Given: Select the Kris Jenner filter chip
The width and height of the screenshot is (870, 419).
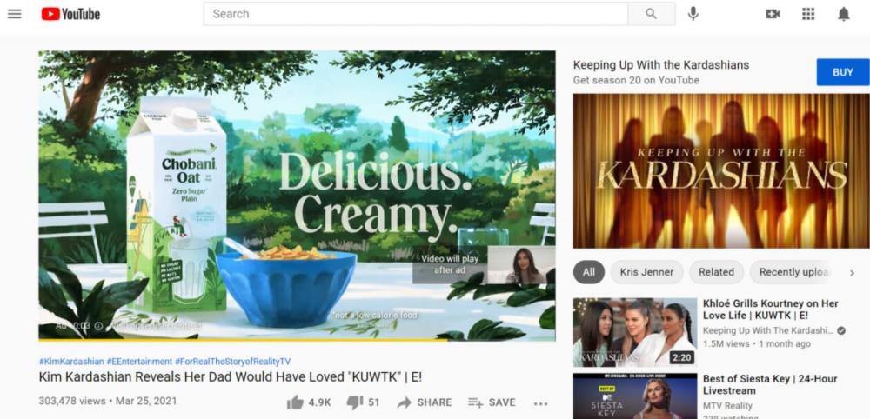Looking at the screenshot, I should 646,272.
